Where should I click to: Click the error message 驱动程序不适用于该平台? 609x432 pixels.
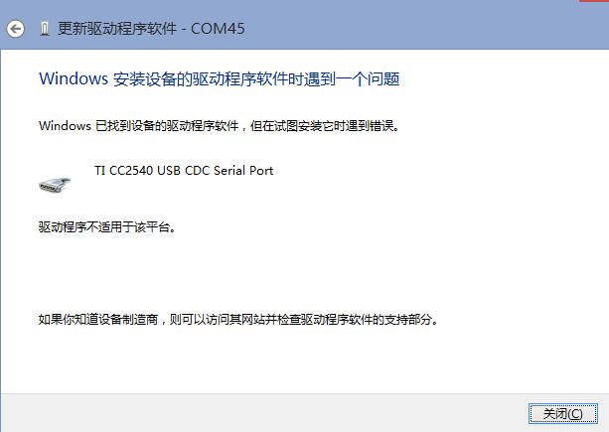coord(107,226)
